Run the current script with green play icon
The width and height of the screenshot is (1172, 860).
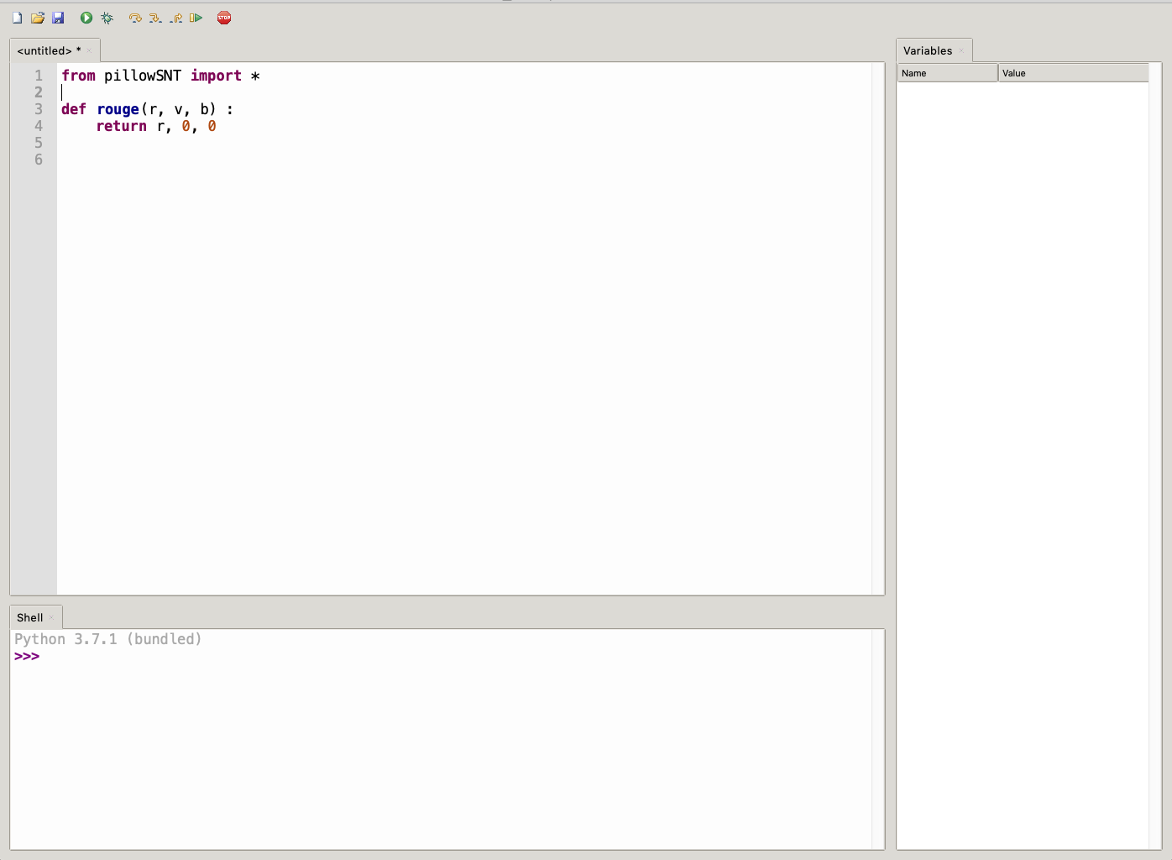coord(86,18)
